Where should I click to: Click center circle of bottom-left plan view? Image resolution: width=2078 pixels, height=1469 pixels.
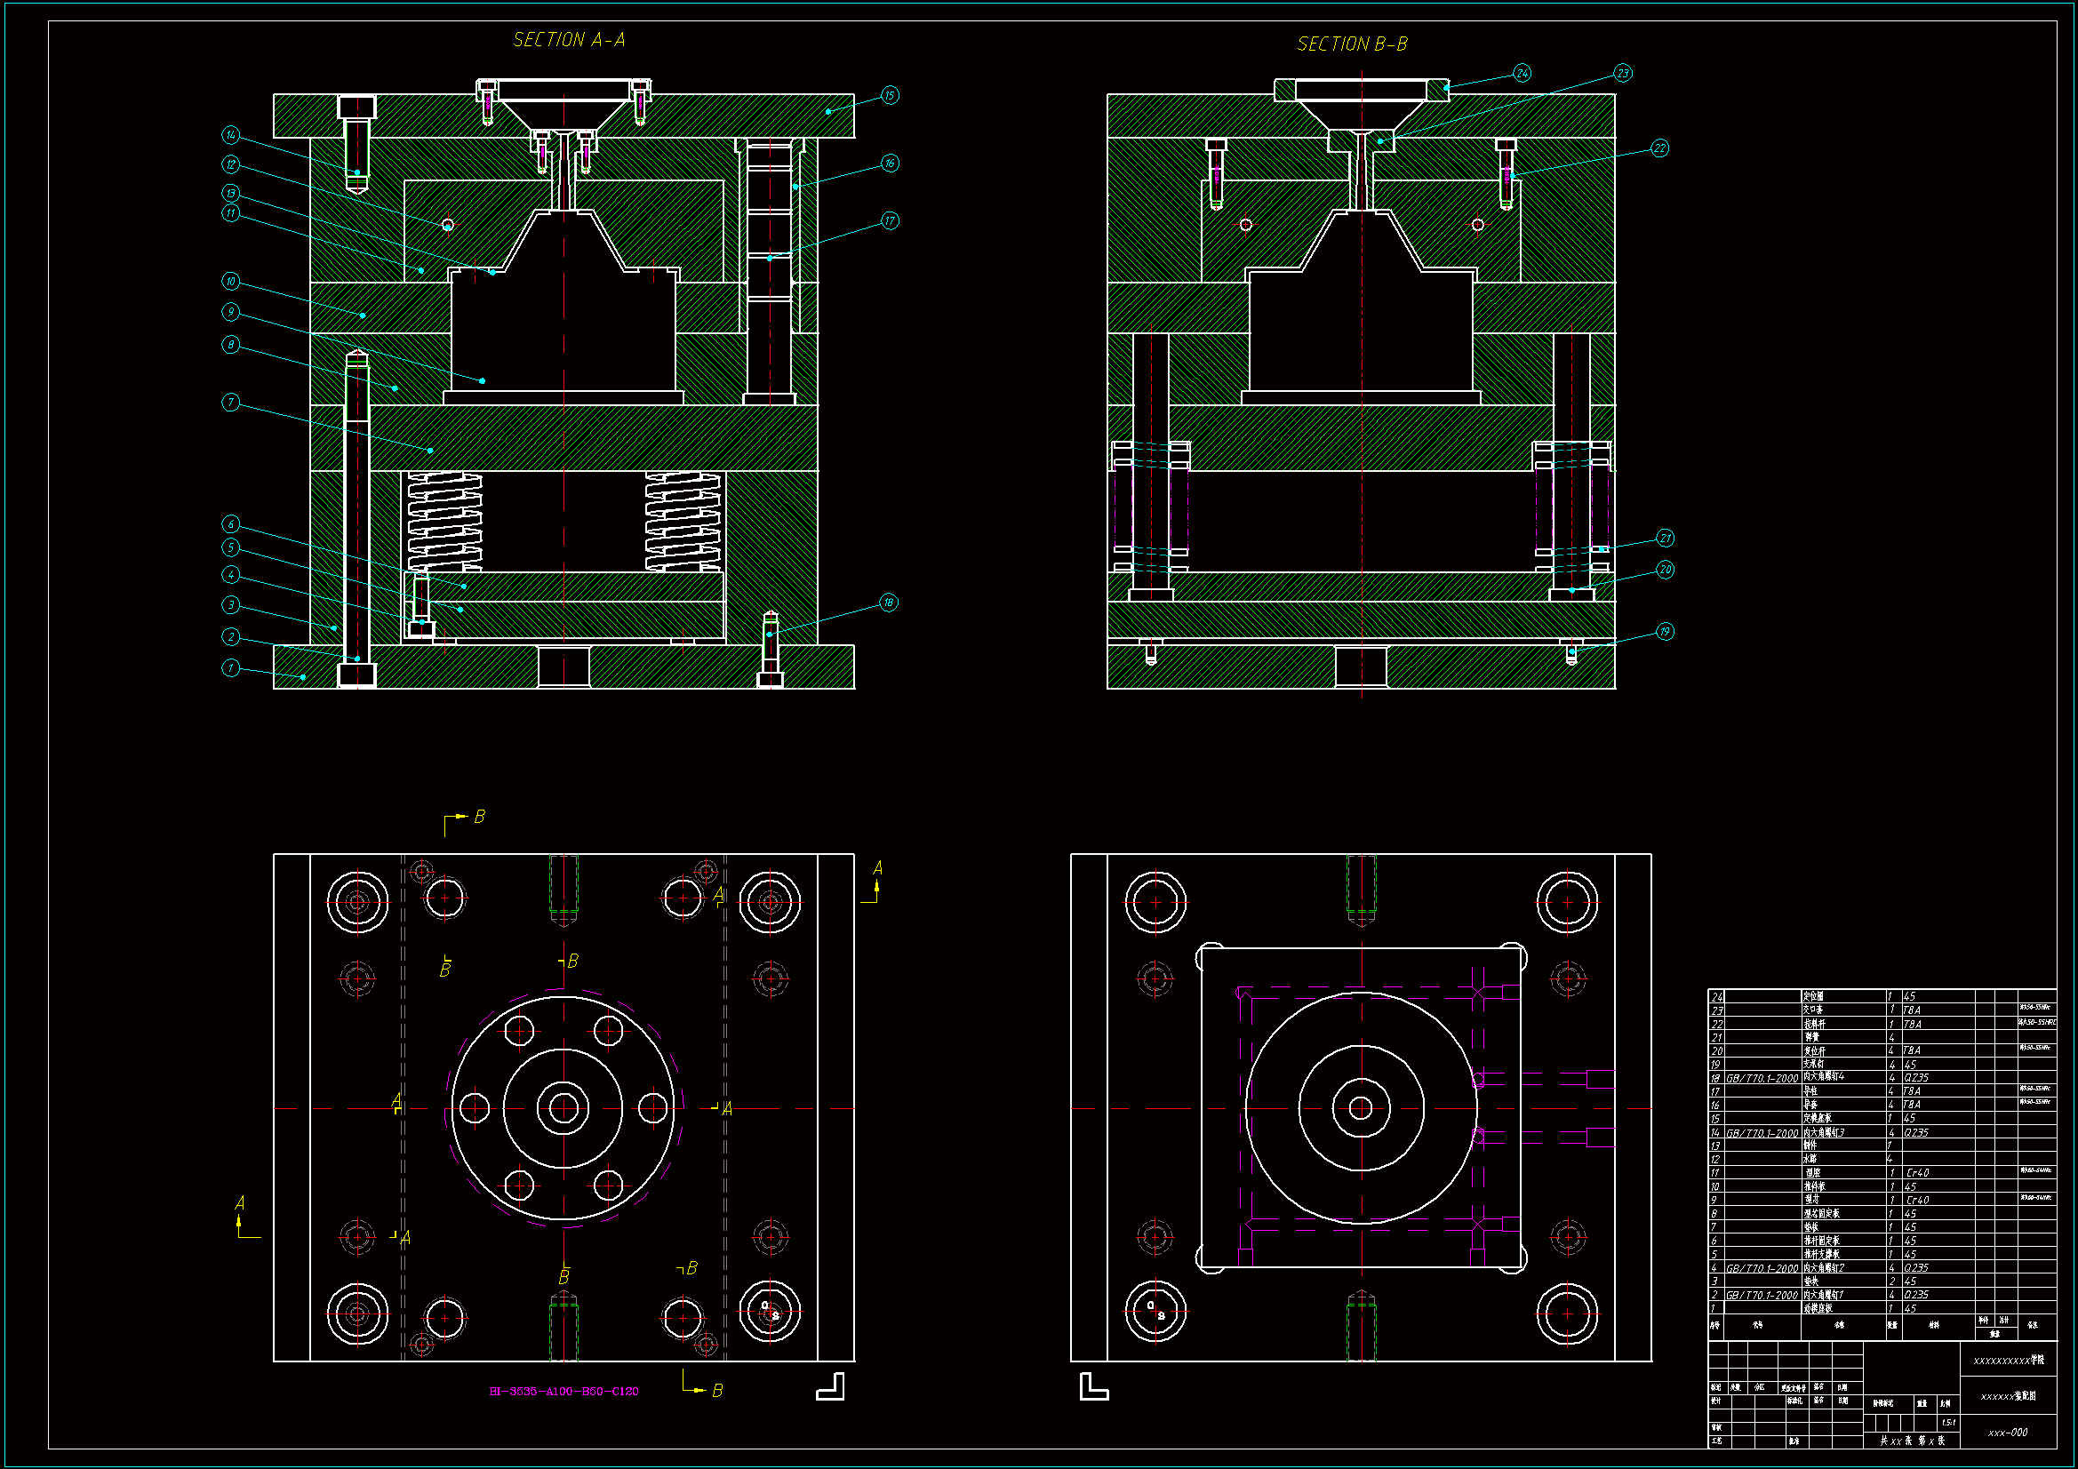coord(563,1108)
